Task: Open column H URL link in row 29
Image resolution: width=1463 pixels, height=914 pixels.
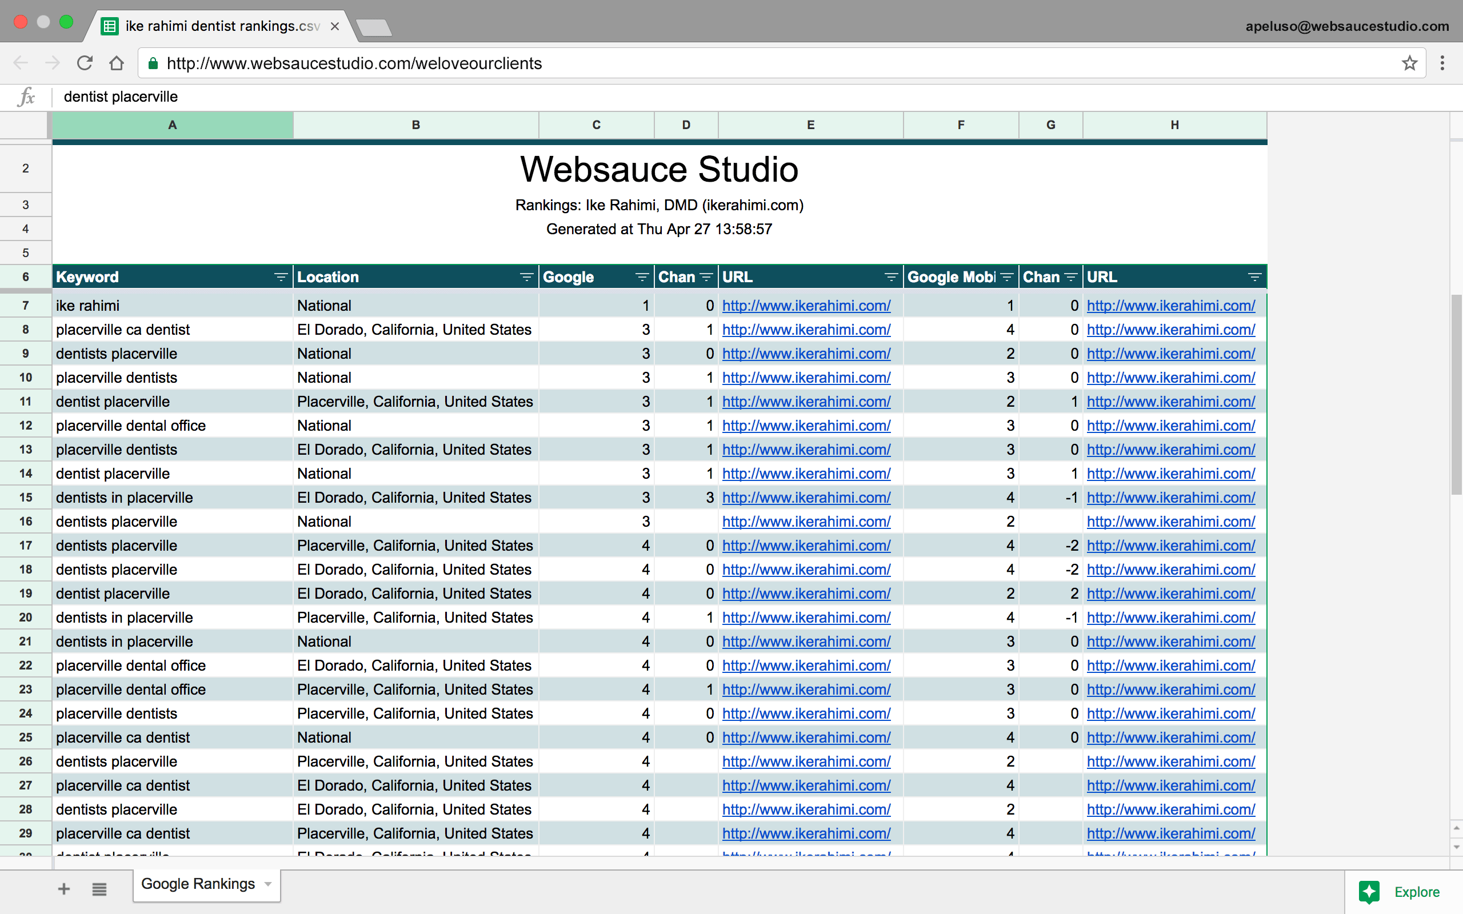Action: click(1170, 833)
